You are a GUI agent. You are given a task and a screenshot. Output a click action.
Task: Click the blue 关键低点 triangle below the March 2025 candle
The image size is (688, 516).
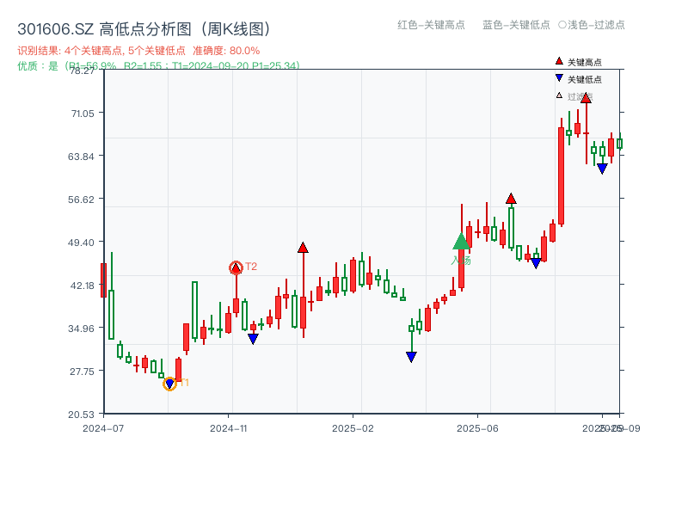click(411, 356)
